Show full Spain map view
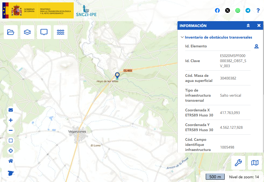The width and height of the screenshot is (264, 182). 11,173
